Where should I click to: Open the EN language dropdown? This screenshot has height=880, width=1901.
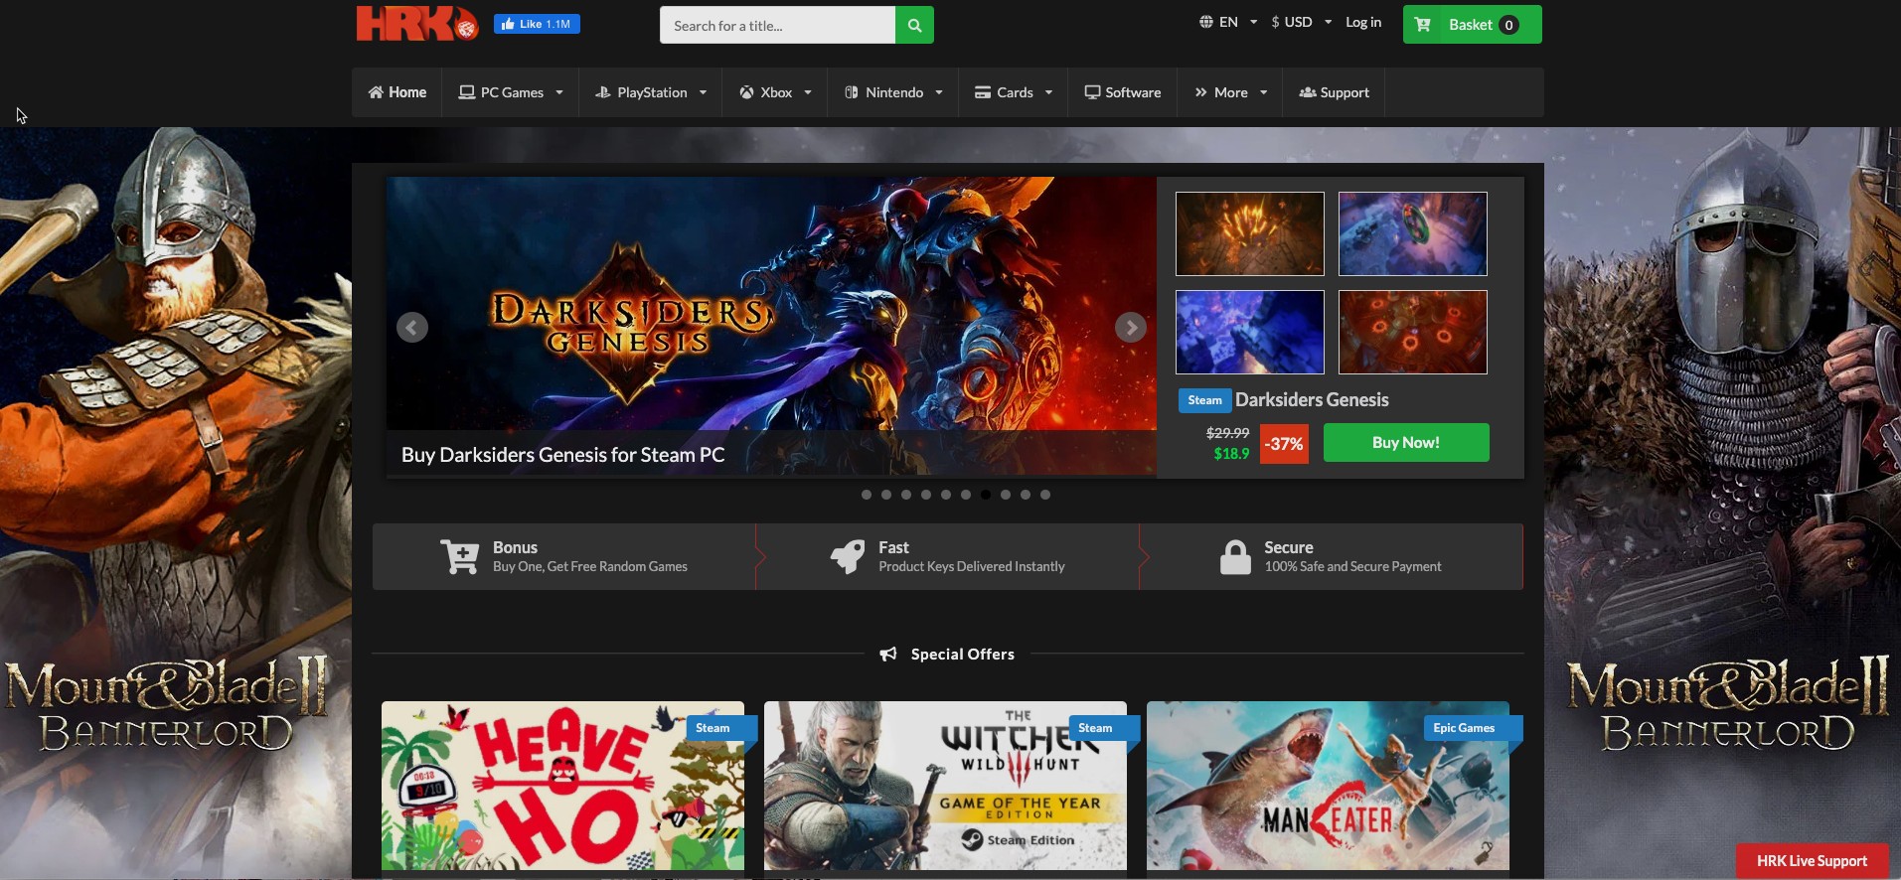(x=1228, y=22)
